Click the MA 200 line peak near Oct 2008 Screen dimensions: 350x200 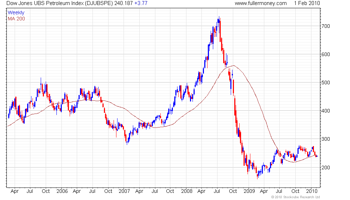234,66
